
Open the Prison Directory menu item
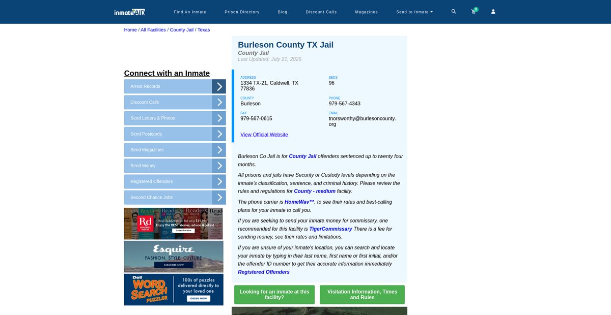click(242, 12)
